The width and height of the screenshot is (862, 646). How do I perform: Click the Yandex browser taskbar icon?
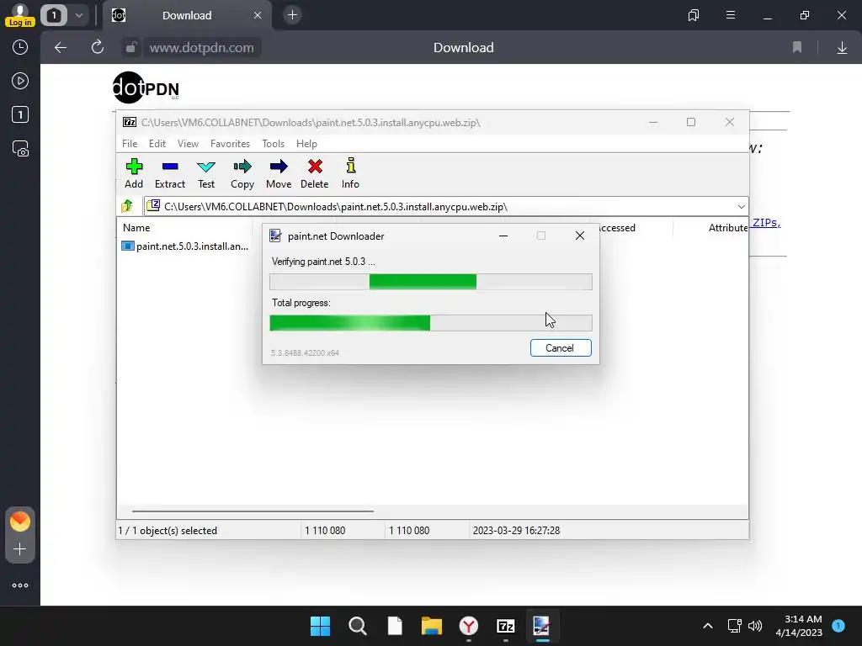468,626
